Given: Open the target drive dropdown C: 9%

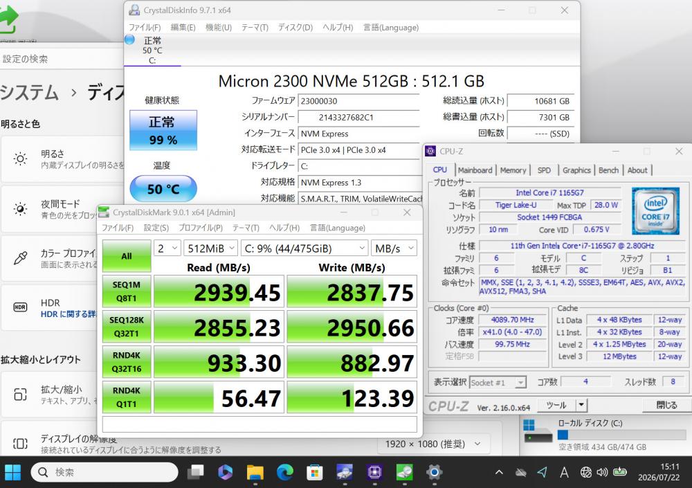Looking at the screenshot, I should coord(304,248).
